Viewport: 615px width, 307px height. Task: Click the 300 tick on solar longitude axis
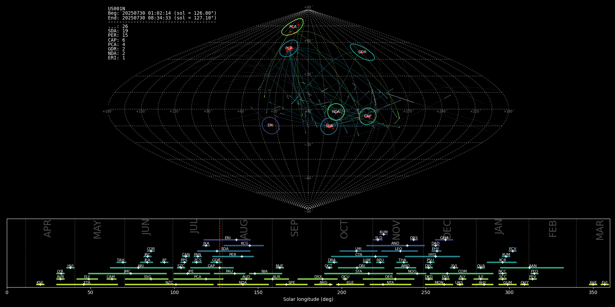pos(509,292)
